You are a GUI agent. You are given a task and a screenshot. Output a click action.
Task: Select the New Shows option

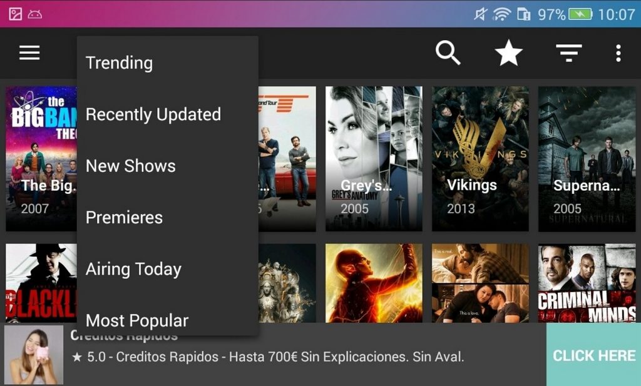[x=168, y=166]
